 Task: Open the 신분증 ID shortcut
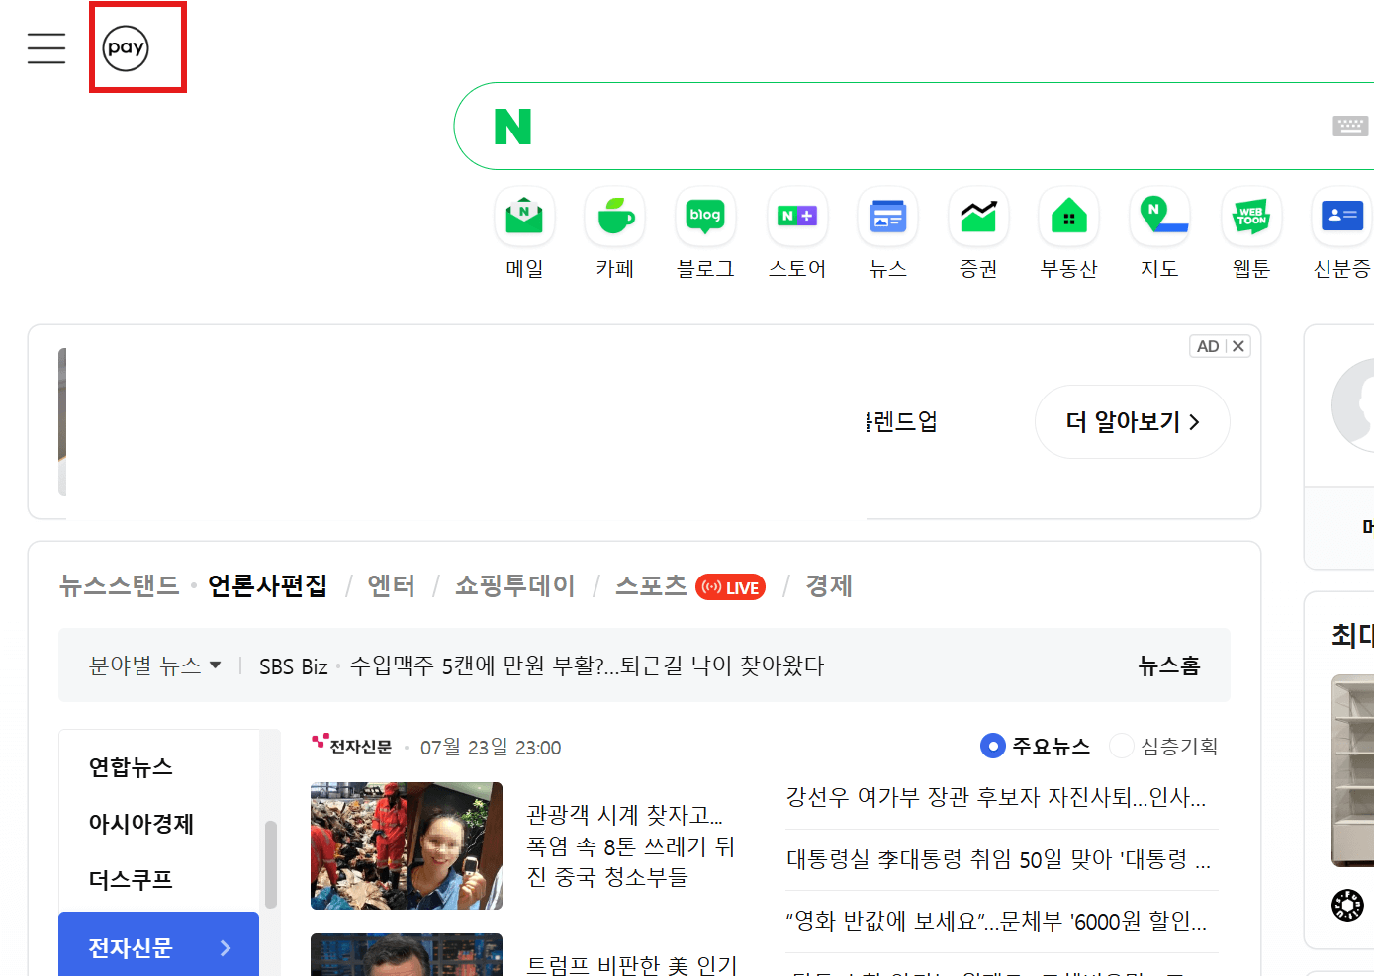pyautogui.click(x=1341, y=233)
